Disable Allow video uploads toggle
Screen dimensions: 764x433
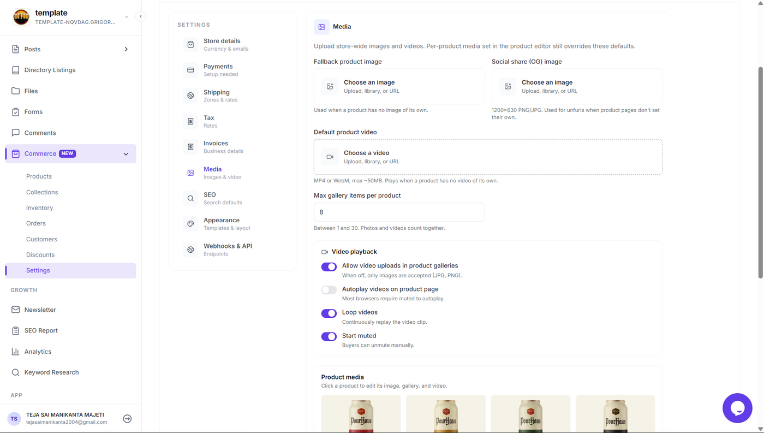pos(329,267)
